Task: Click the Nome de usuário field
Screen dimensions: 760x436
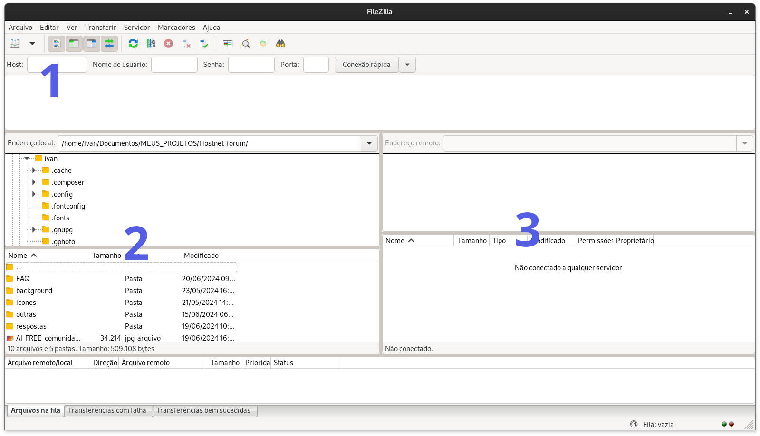Action: point(174,65)
